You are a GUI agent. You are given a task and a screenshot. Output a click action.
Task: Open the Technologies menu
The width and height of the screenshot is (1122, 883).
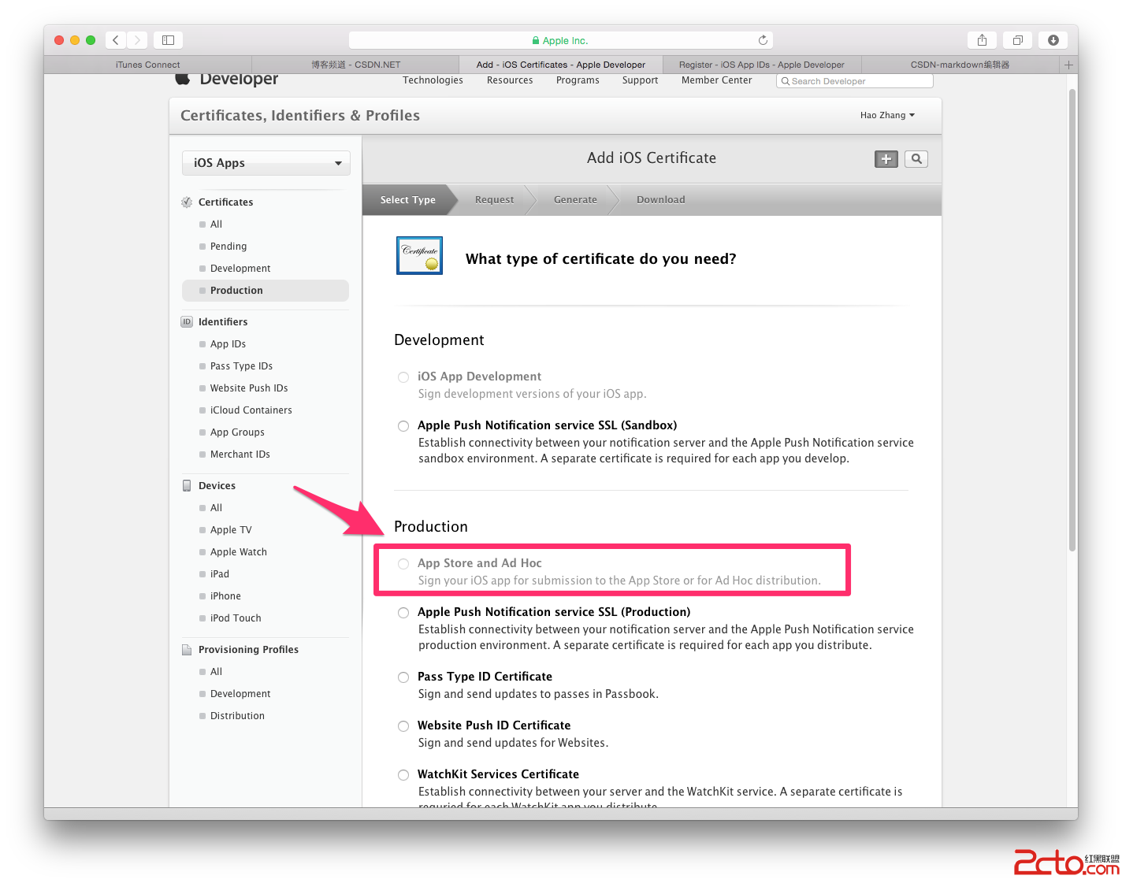pyautogui.click(x=433, y=80)
